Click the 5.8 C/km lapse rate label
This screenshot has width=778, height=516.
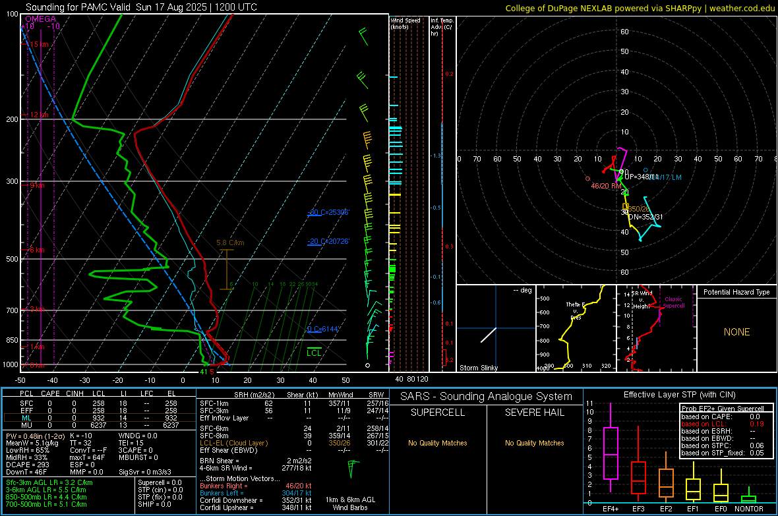(x=230, y=243)
